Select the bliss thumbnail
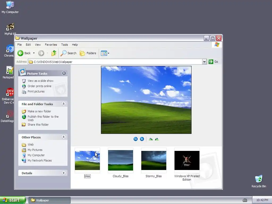Viewport: 272px width, 204px height. tap(87, 160)
